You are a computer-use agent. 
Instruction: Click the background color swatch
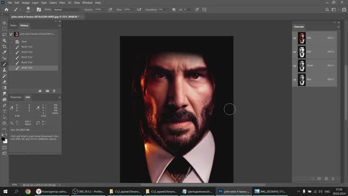pos(5,142)
